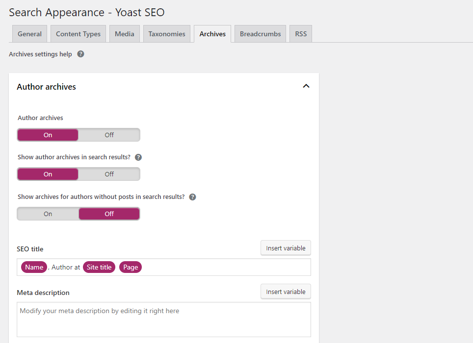Image resolution: width=473 pixels, height=343 pixels.
Task: Disable showing author archives in search results
Action: tap(108, 173)
